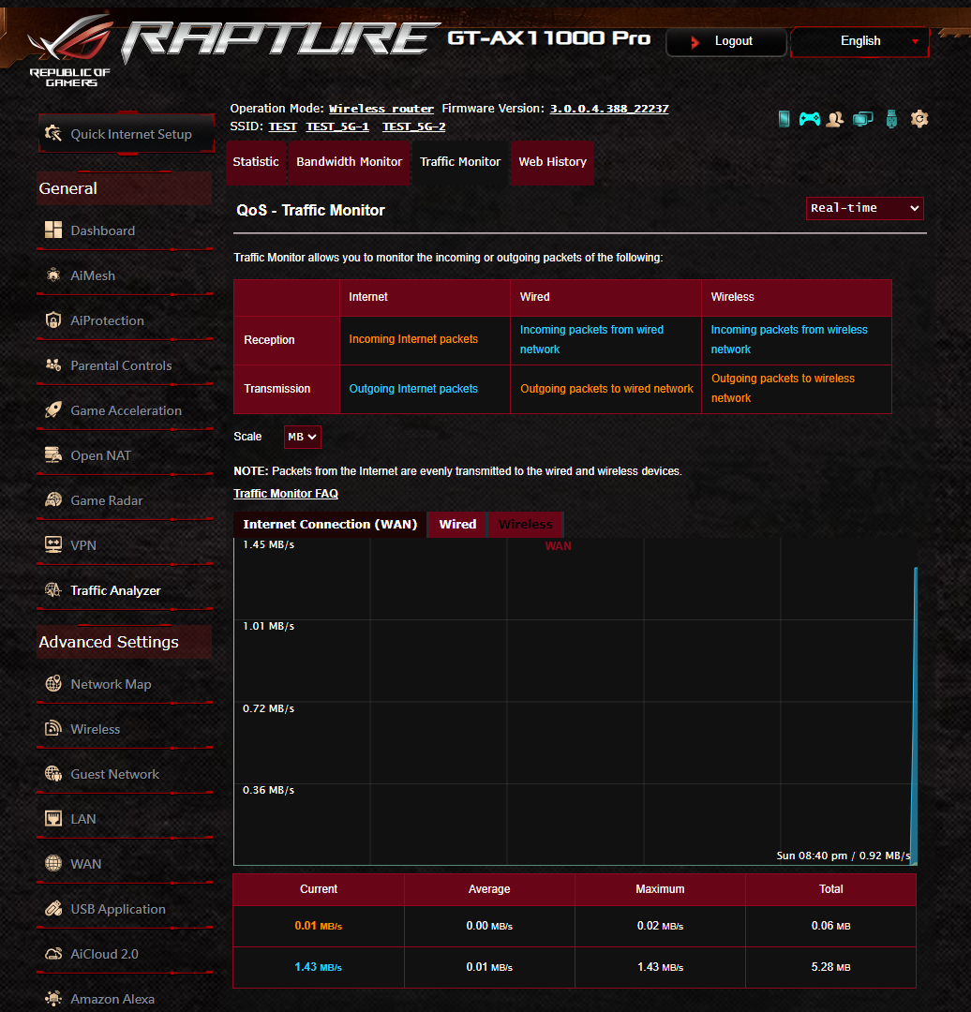Click the TEST_5G-1 SSID link
This screenshot has width=971, height=1012.
click(337, 126)
